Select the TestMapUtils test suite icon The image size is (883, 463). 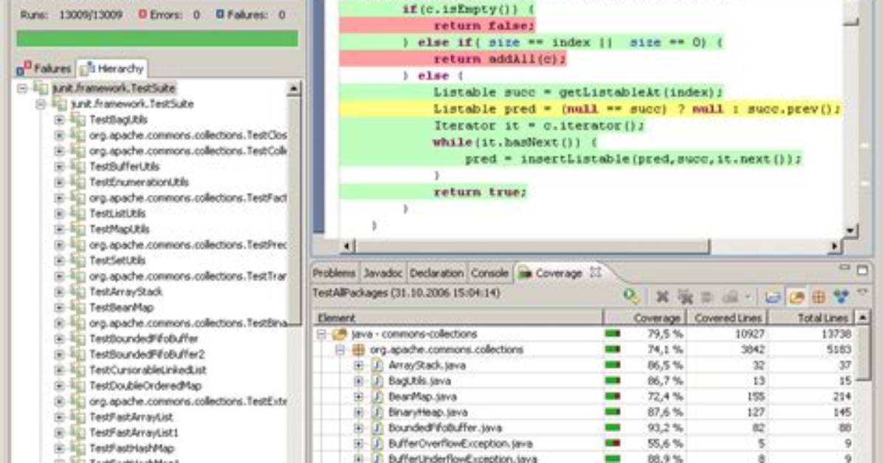tap(78, 229)
